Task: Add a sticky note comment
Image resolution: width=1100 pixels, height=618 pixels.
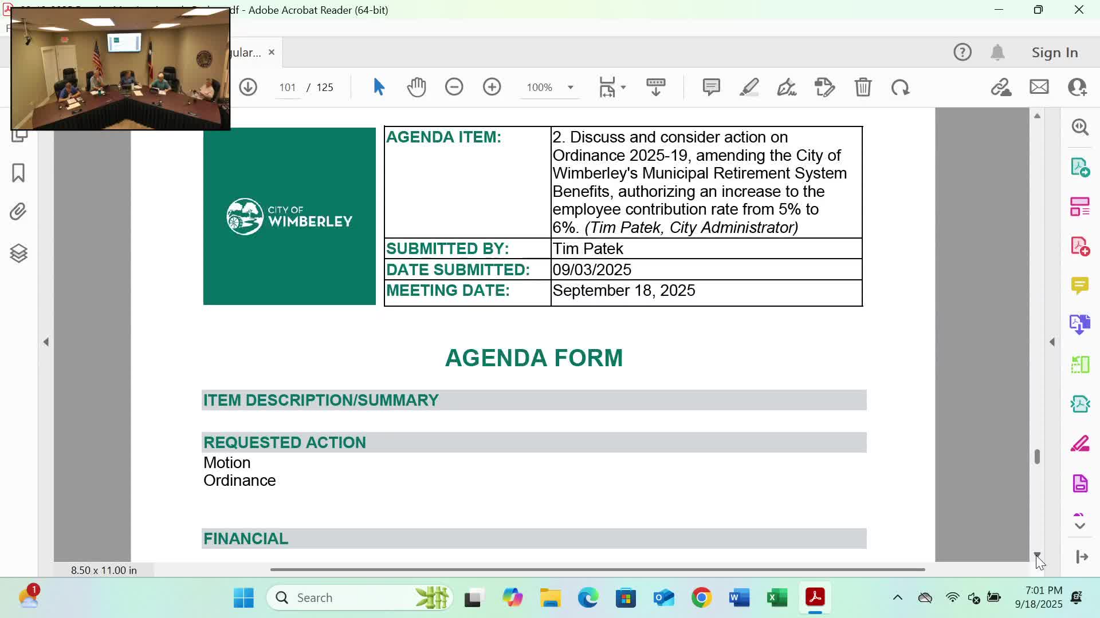Action: [x=711, y=87]
